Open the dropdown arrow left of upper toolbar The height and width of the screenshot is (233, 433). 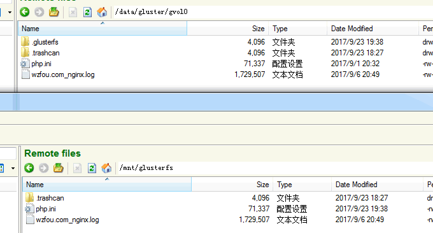pos(10,12)
